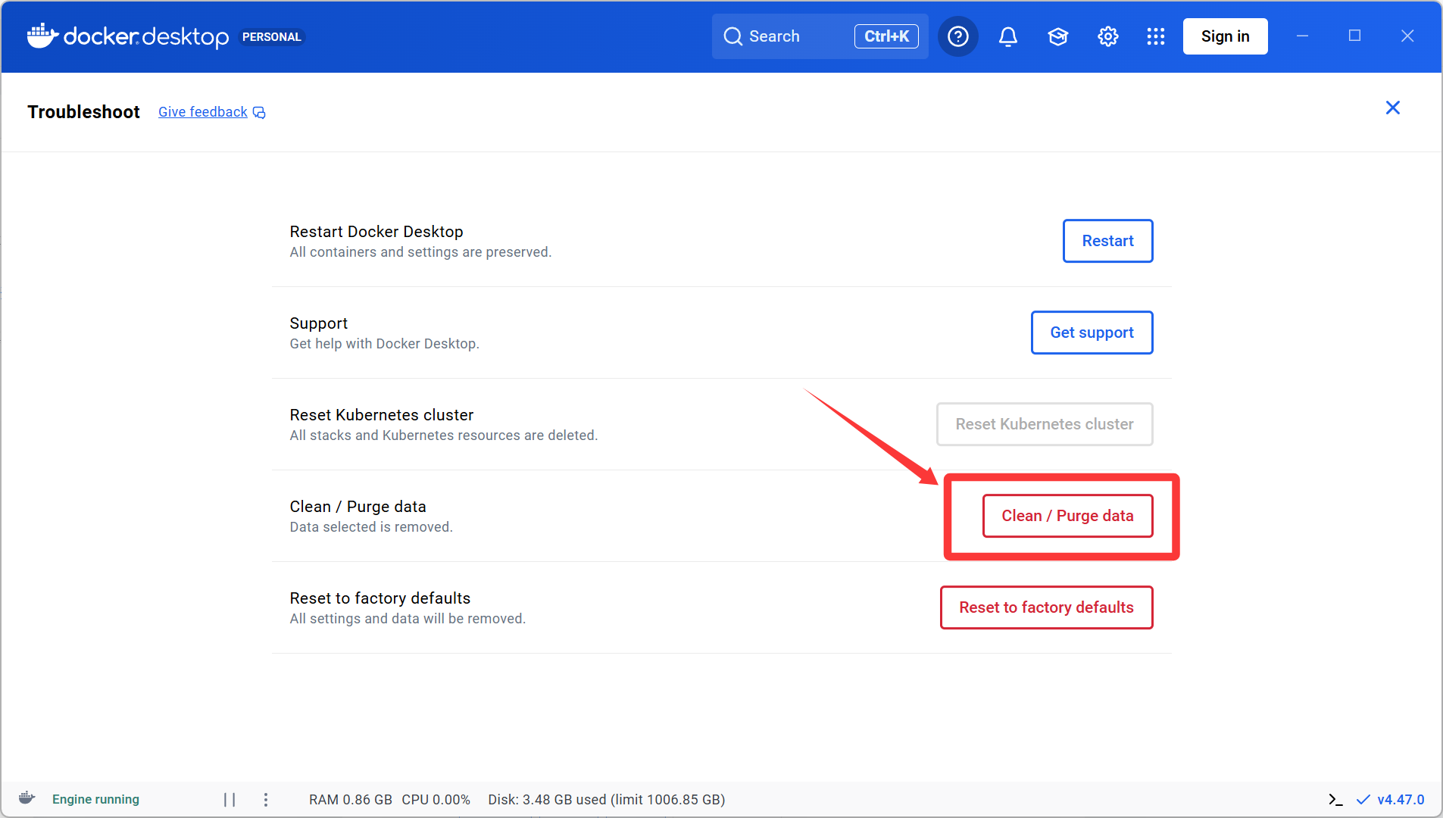Click the Reset Kubernetes cluster button
Screen dimensions: 1443x818
1045,424
